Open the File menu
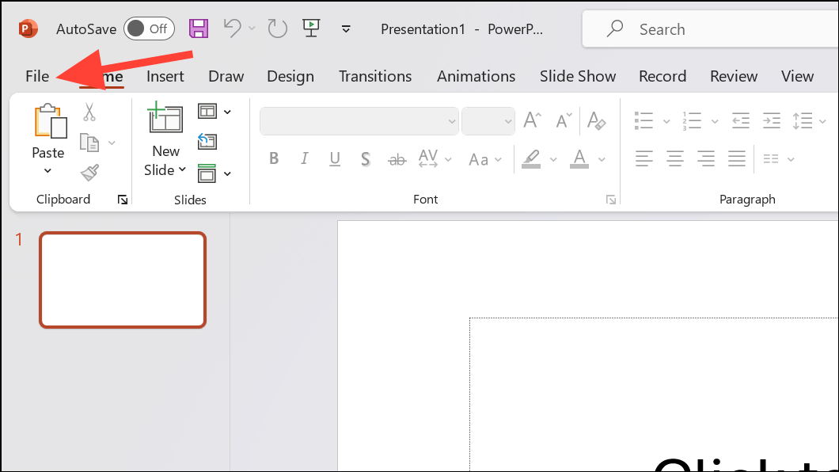This screenshot has height=472, width=839. coord(36,75)
